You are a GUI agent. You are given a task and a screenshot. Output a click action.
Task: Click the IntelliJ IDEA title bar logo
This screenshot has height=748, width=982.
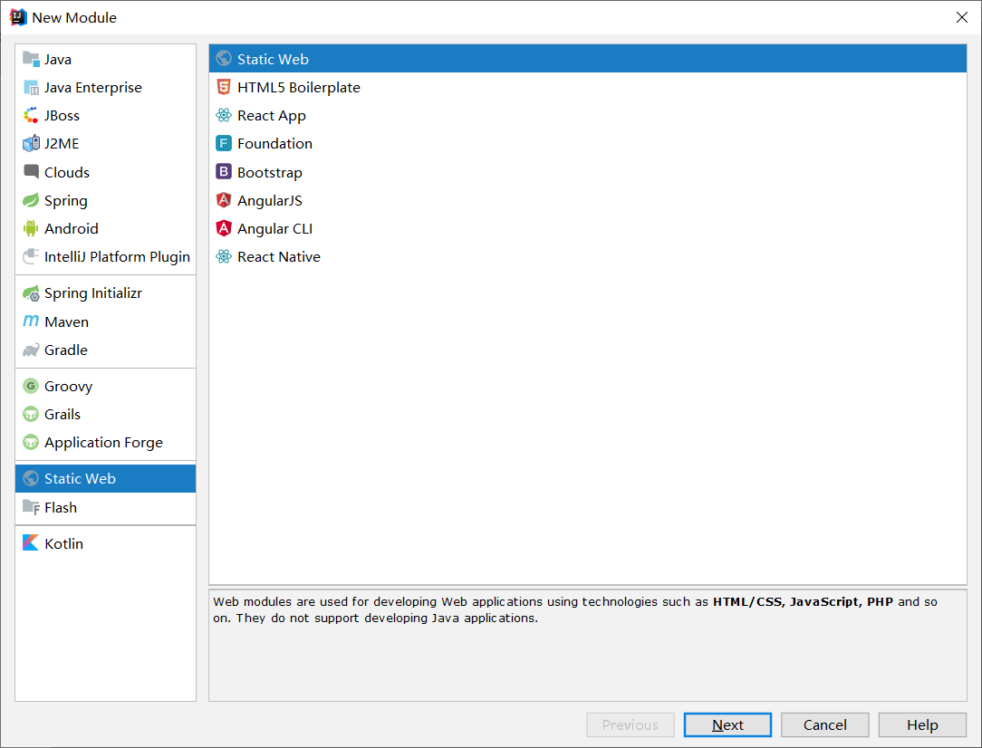click(x=18, y=17)
